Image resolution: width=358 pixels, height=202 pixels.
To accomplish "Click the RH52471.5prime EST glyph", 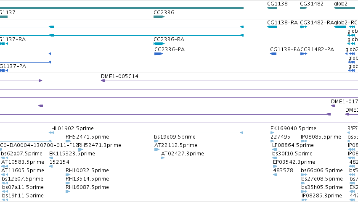I will click(x=68, y=141).
